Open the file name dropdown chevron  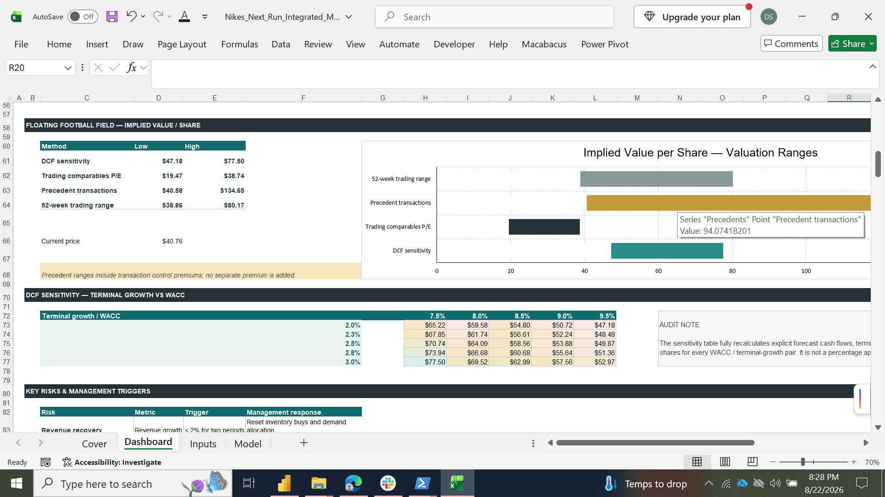349,17
